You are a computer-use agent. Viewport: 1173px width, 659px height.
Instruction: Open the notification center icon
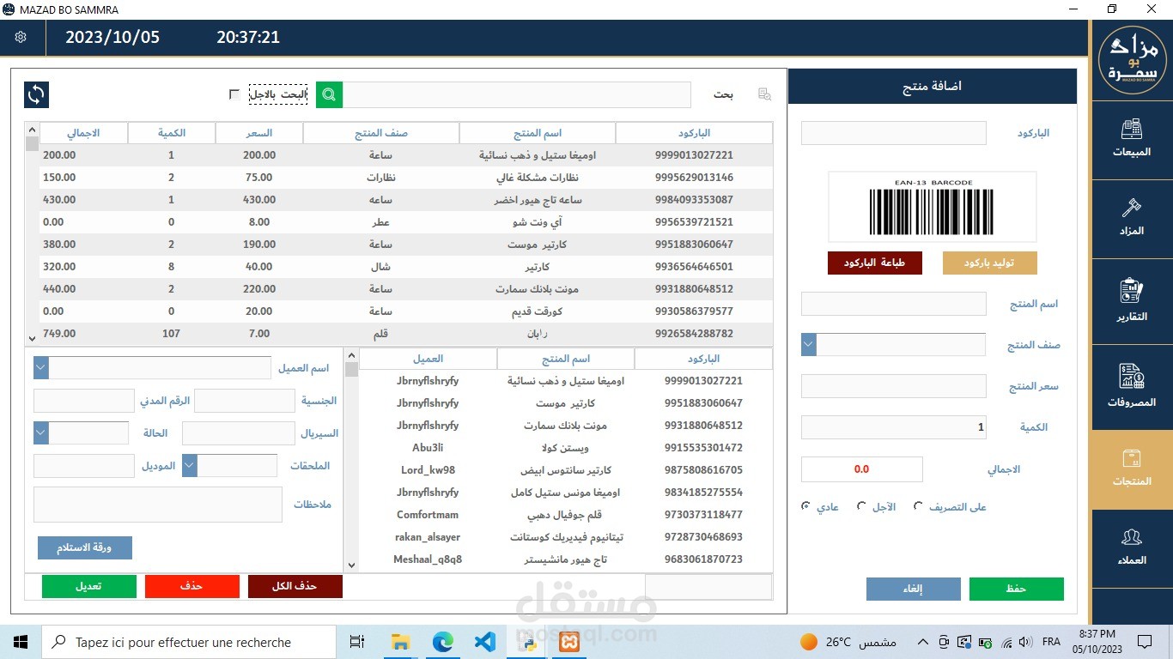tap(1145, 641)
